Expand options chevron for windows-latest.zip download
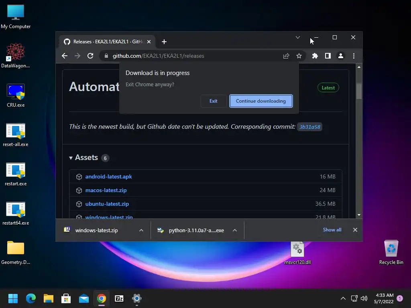Screen dimensions: 411x308 [x=141, y=230]
